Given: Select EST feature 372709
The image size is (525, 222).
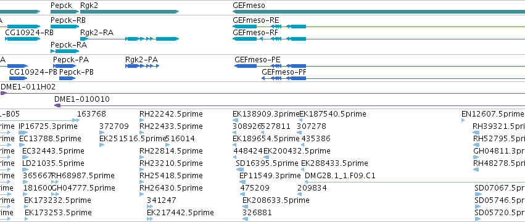Looking at the screenshot, I should point(114,126).
